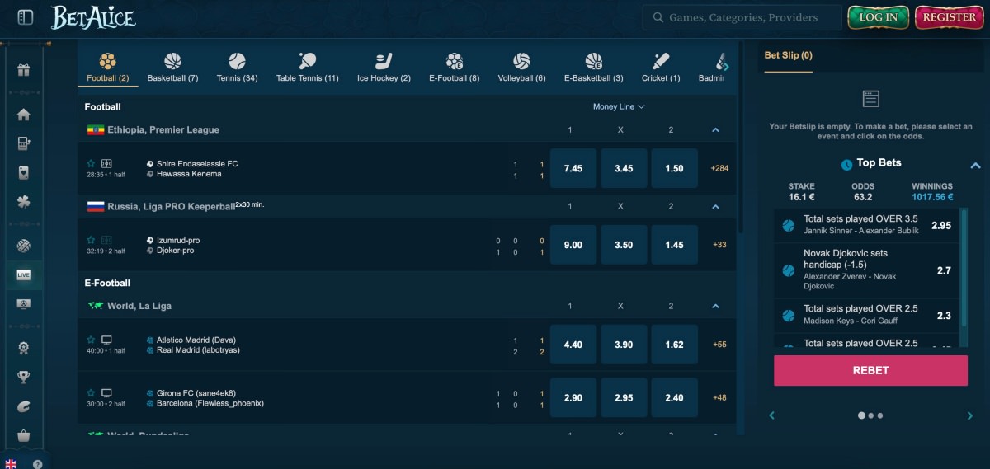
Task: Open match tracker icon for Shire Endaselassie
Action: point(106,163)
